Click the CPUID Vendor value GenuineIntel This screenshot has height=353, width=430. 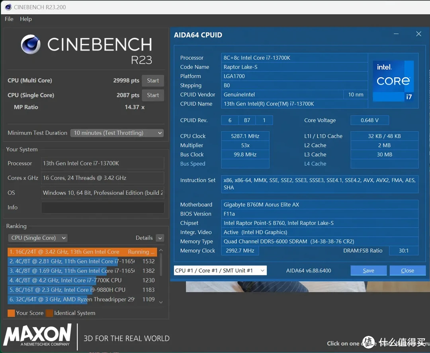[282, 95]
